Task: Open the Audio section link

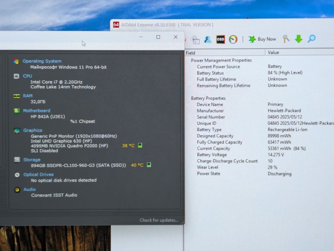Action: [x=29, y=189]
